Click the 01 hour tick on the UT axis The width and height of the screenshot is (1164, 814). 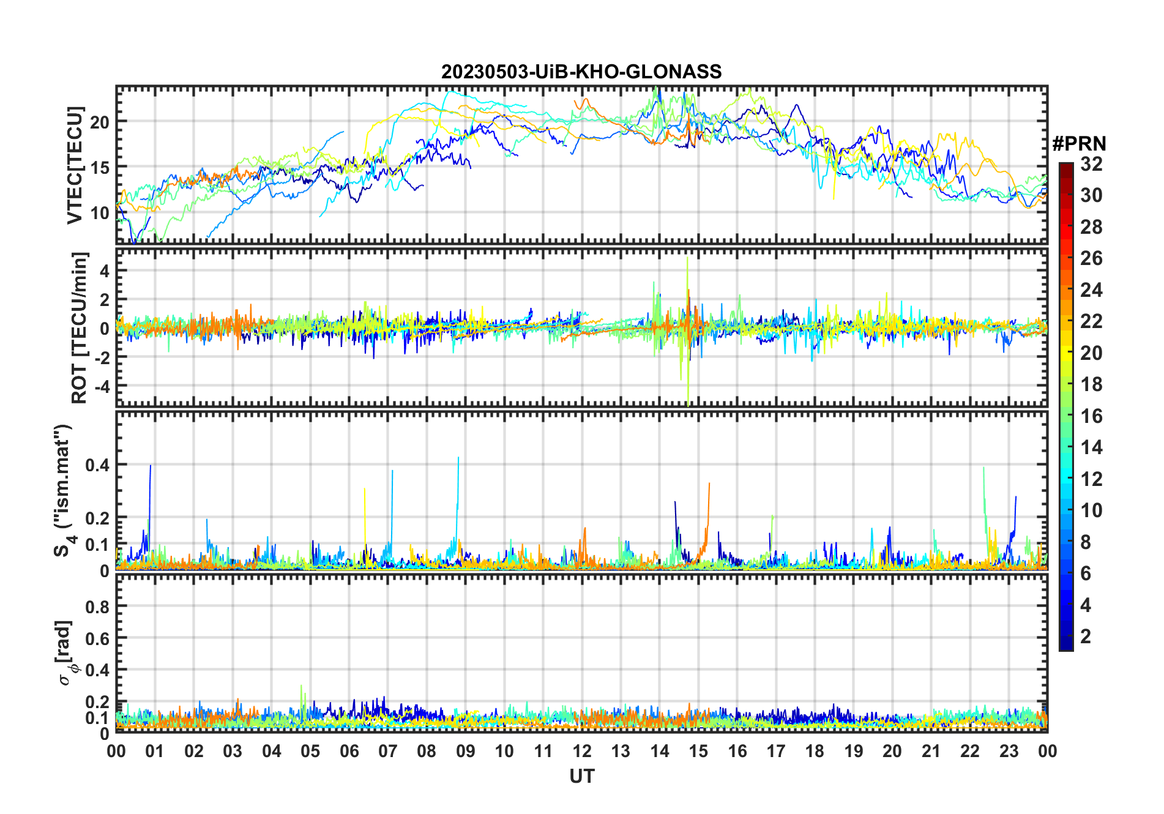click(x=155, y=751)
